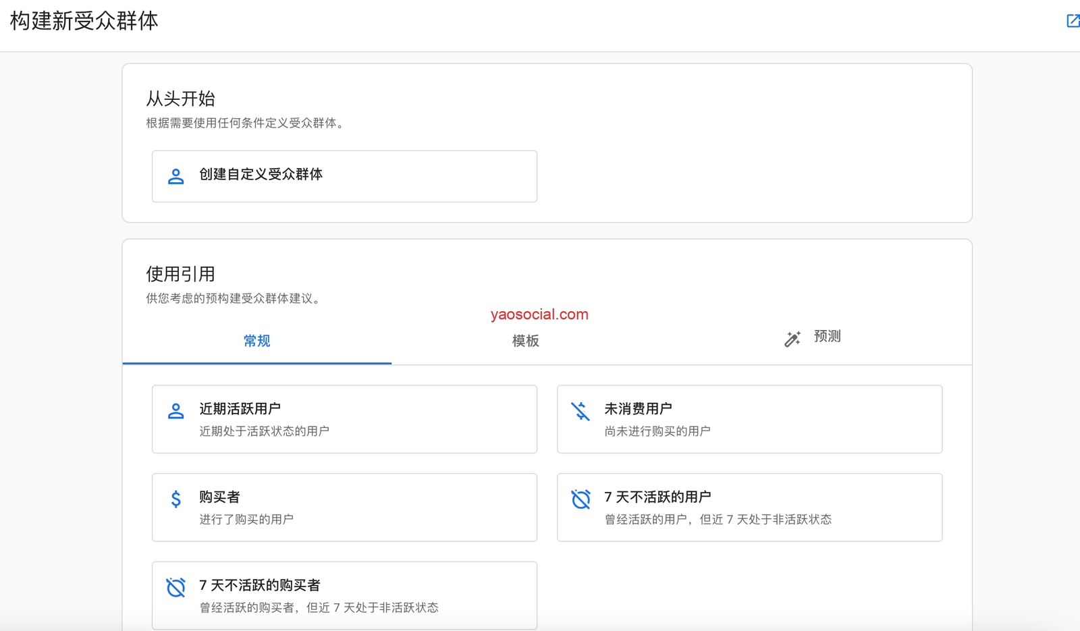The width and height of the screenshot is (1080, 631).
Task: Click the person icon beside 创建自定义受众群体
Action: (175, 176)
